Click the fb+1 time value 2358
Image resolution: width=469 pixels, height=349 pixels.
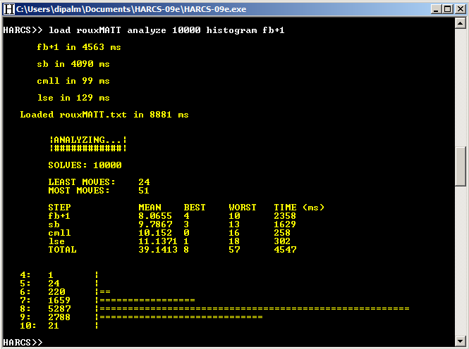coord(285,216)
